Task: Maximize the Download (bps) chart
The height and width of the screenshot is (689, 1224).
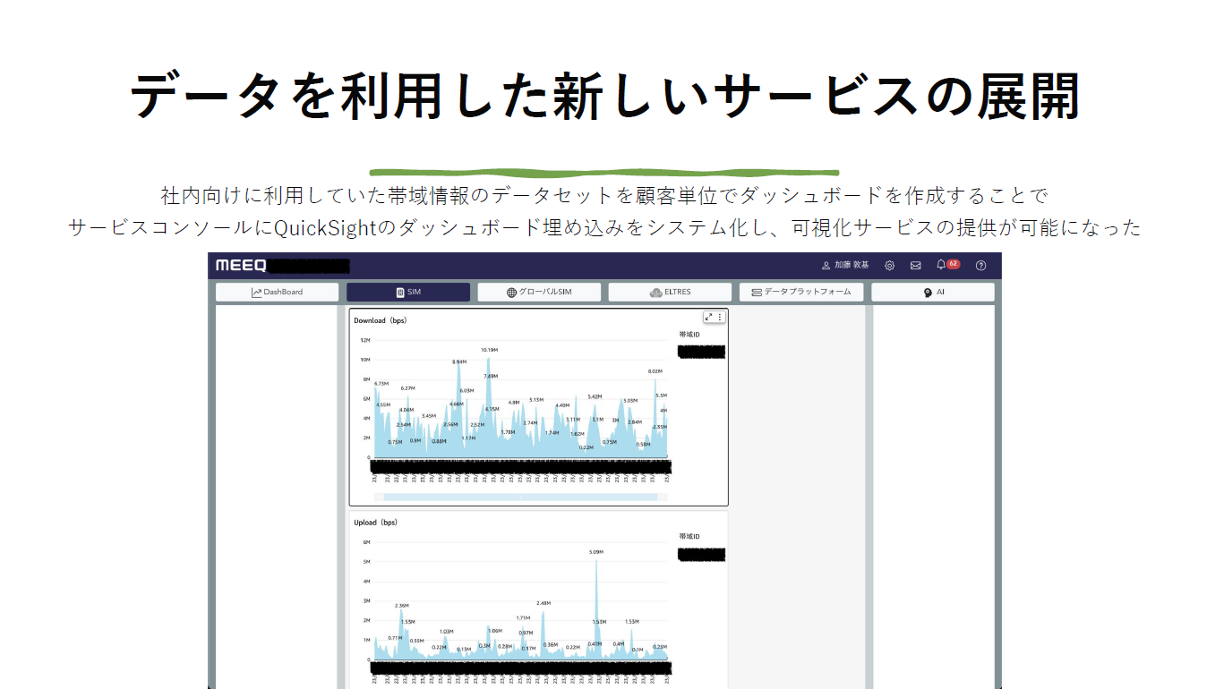Action: coord(709,317)
